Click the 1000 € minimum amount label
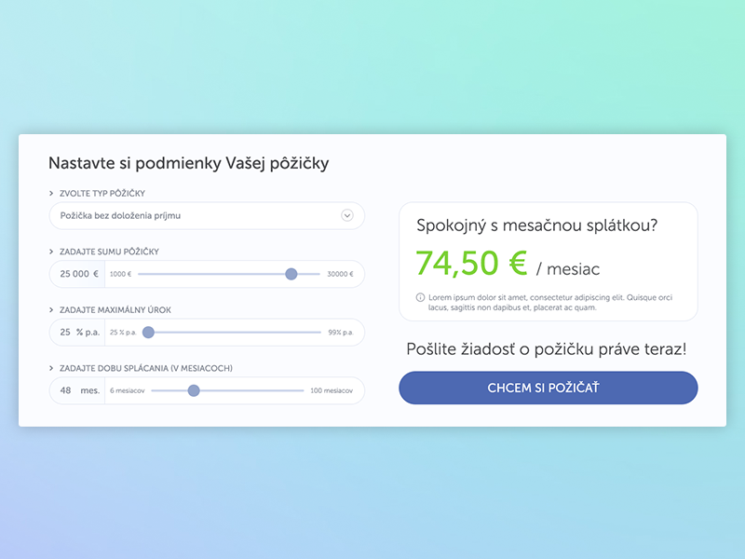 coord(121,274)
